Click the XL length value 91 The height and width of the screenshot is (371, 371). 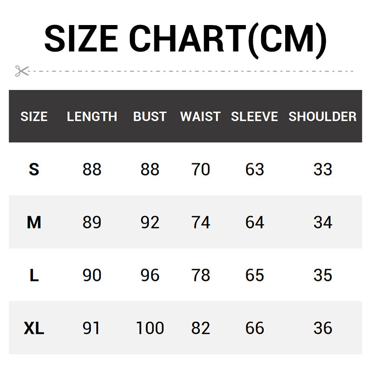(92, 328)
